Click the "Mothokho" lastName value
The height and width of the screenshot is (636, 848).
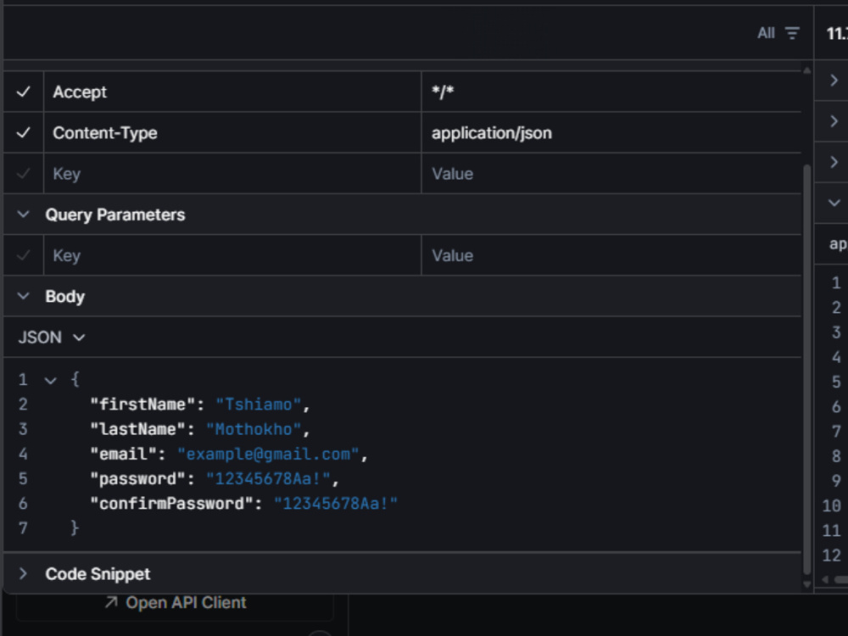(x=254, y=429)
